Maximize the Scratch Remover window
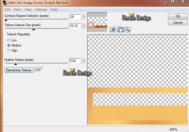Screen dimensions: 189x132 173,2
